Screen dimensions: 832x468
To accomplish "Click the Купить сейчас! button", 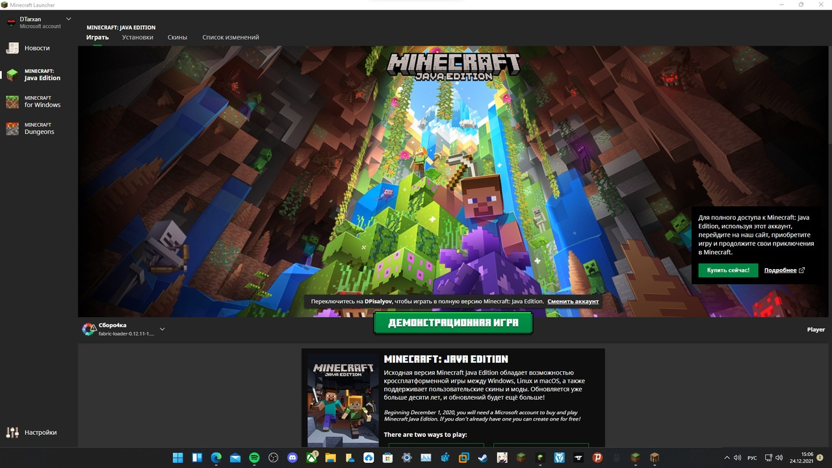I will pyautogui.click(x=728, y=270).
